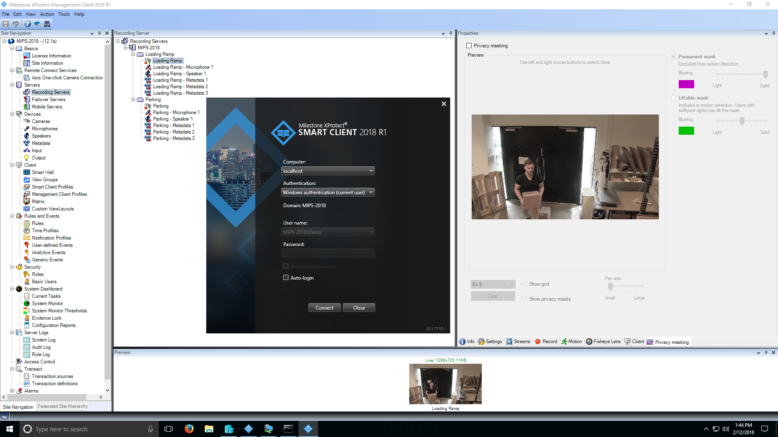Screen dimensions: 778x437
Task: Click the Save toolbar icon
Action: point(6,24)
